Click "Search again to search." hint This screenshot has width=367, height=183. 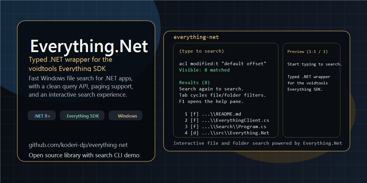pos(211,89)
